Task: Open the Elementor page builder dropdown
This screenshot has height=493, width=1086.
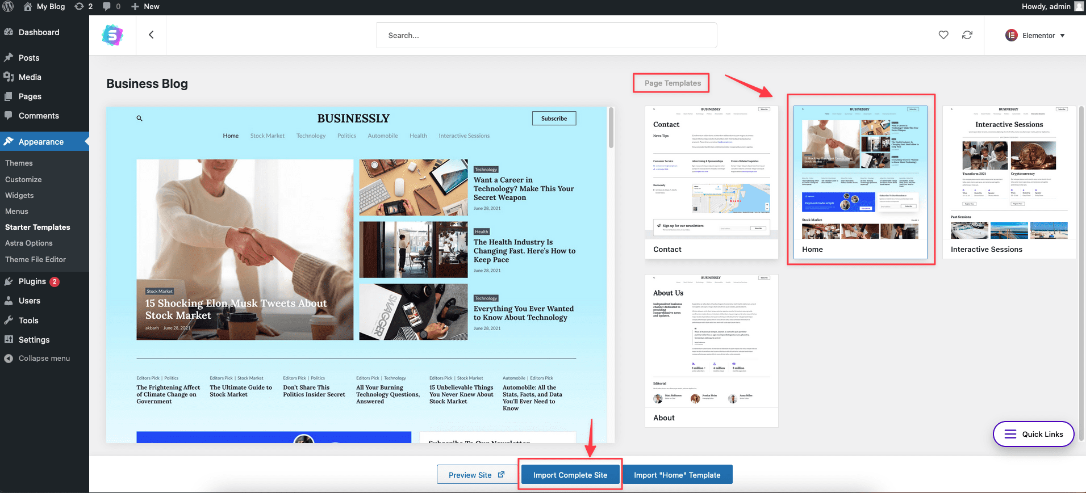Action: coord(1036,35)
